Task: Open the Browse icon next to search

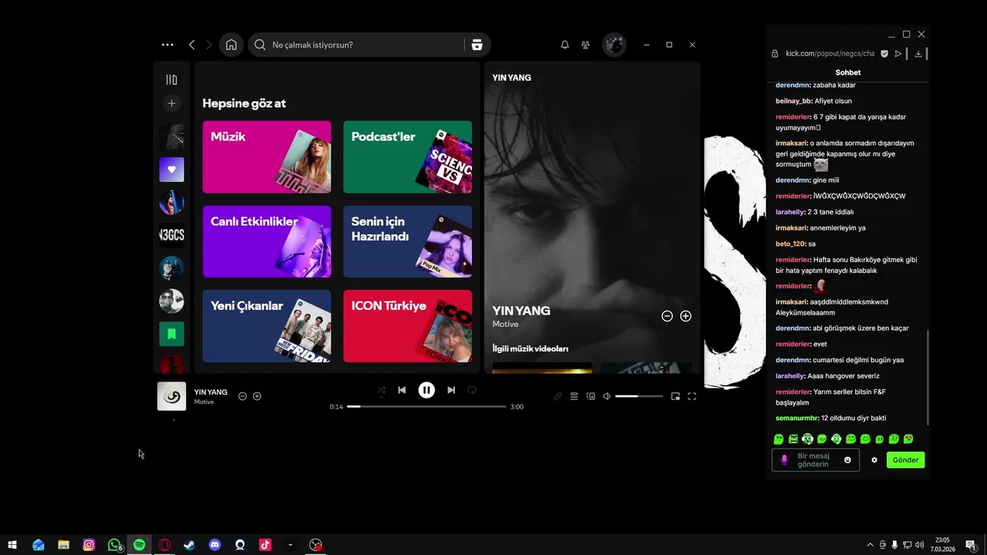Action: [477, 45]
